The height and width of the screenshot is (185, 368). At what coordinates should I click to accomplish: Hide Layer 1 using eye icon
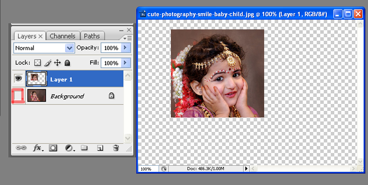(18, 79)
